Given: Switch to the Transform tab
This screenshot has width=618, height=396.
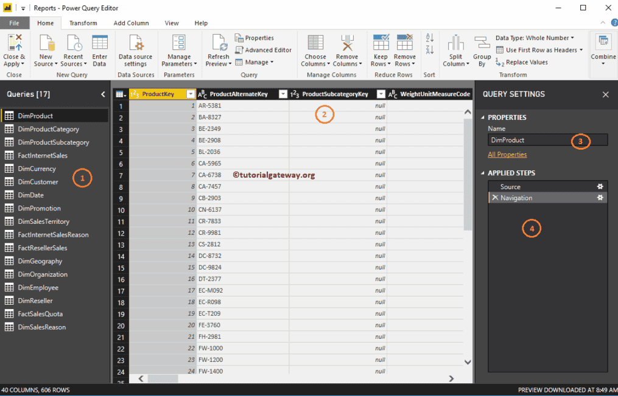Looking at the screenshot, I should click(83, 23).
